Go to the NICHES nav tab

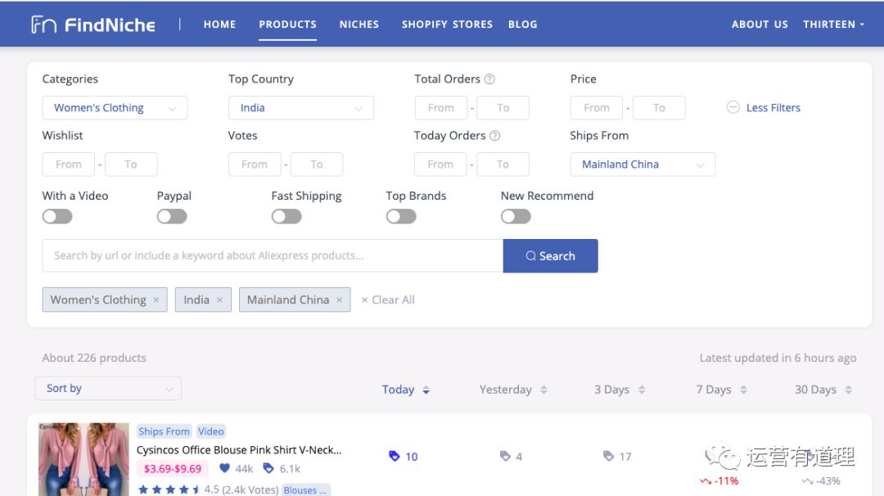click(359, 25)
